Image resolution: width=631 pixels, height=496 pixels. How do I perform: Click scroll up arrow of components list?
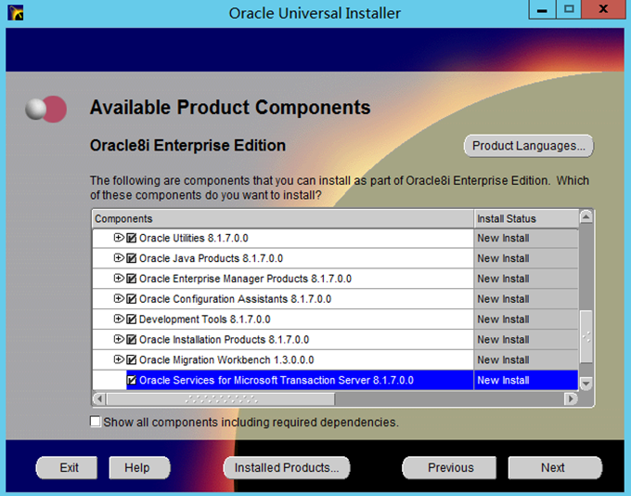point(586,217)
